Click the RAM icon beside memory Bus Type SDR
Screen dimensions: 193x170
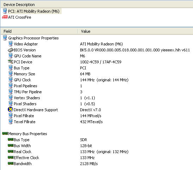[11, 139]
